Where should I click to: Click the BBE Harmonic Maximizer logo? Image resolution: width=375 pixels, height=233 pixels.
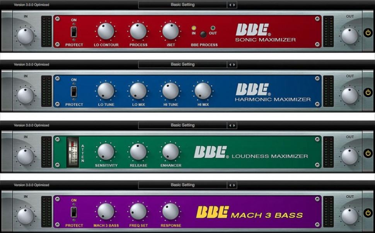click(273, 92)
